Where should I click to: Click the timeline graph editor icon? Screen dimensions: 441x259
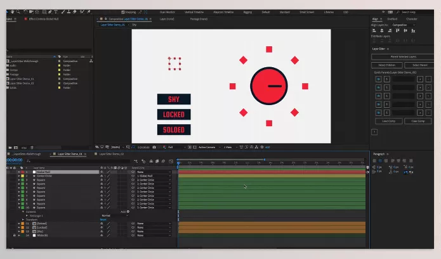coord(171,161)
